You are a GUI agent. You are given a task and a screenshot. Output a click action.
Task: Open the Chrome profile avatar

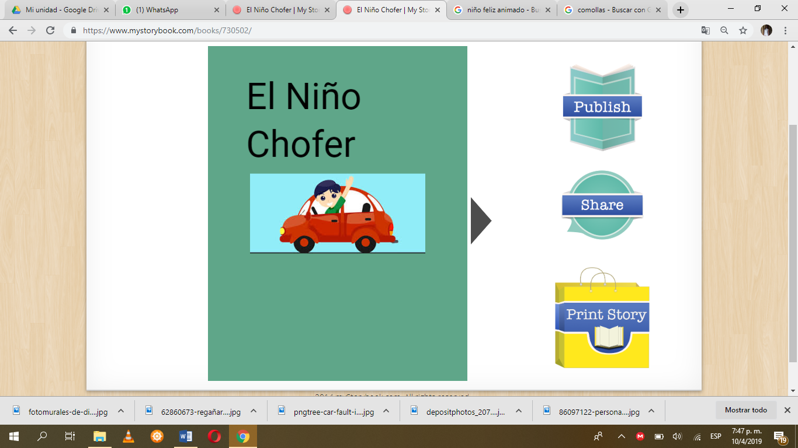[766, 30]
